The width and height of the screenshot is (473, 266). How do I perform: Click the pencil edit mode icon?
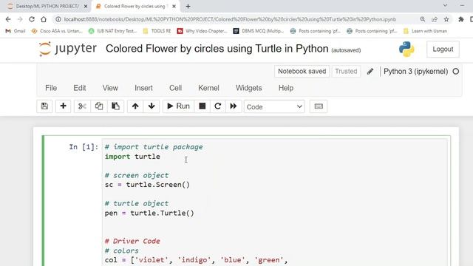[370, 72]
